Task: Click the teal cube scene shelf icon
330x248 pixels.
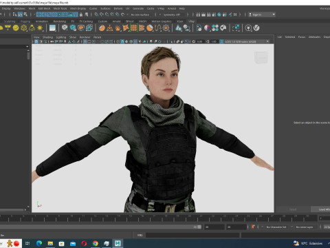Action: coord(73,28)
